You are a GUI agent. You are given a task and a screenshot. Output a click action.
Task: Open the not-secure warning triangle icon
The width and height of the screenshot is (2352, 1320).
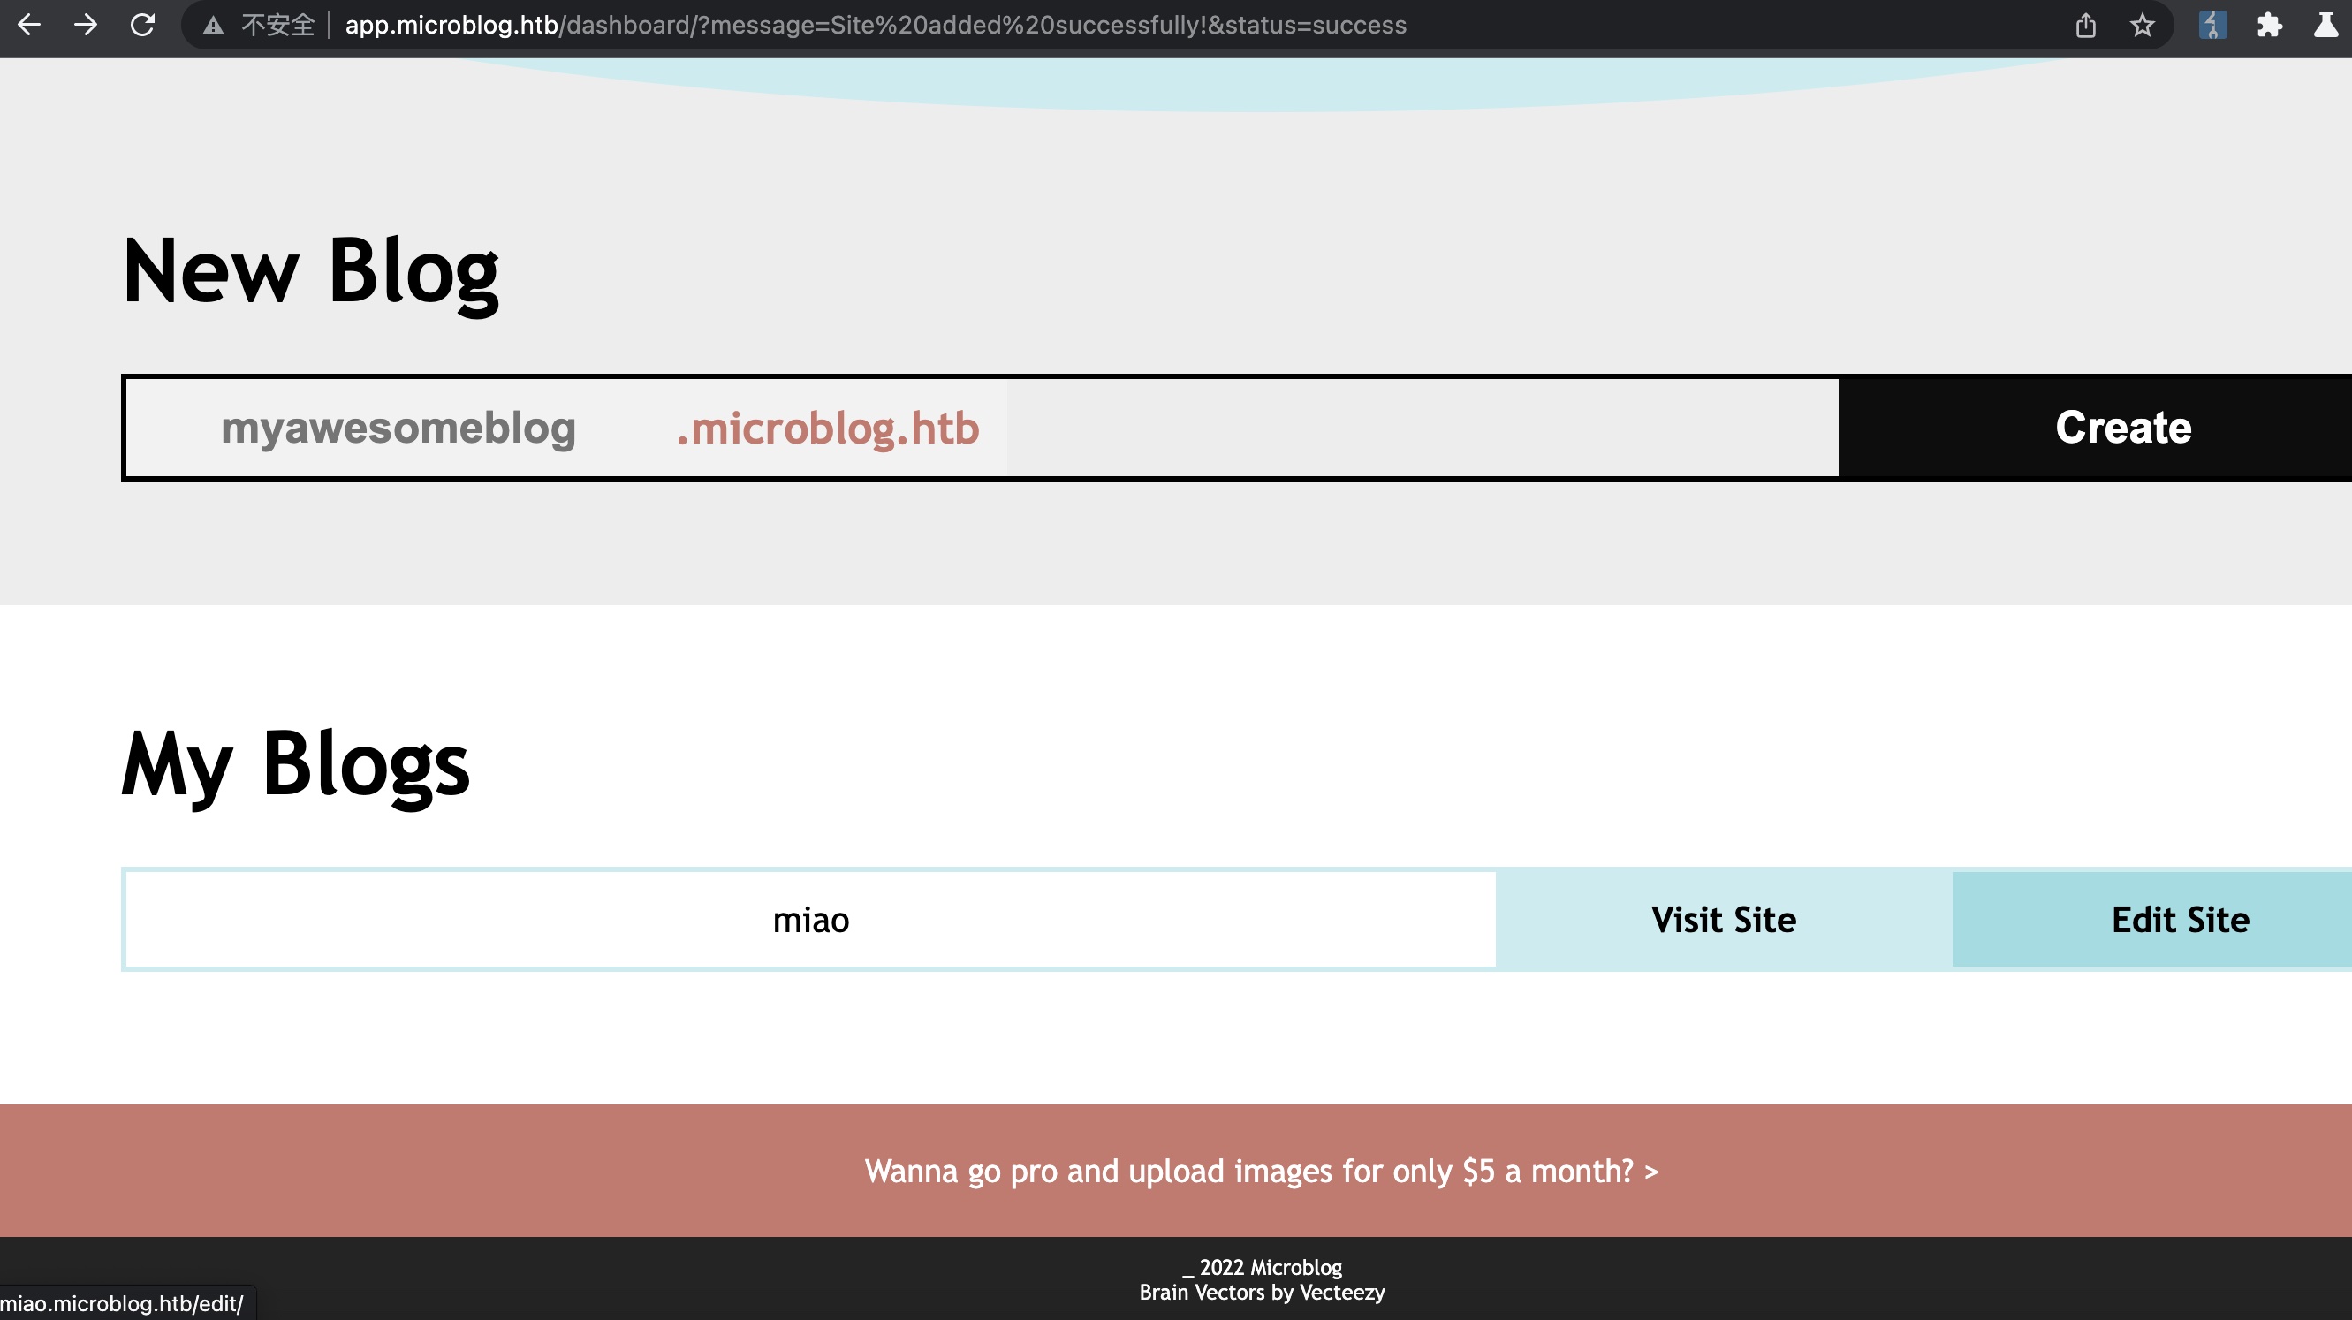213,26
